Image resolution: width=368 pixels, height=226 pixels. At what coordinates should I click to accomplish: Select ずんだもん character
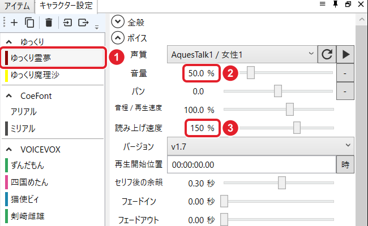pyautogui.click(x=53, y=166)
